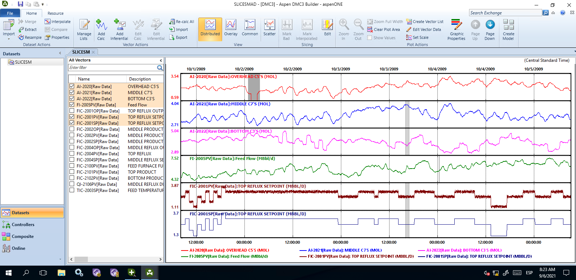Enable the FIC-2001OP[Raw Data] checkbox
This screenshot has width=576, height=280.
[x=72, y=111]
